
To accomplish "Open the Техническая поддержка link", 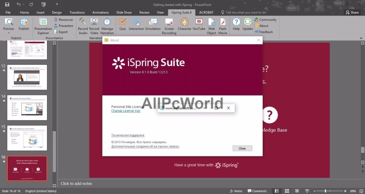I will coord(128,135).
